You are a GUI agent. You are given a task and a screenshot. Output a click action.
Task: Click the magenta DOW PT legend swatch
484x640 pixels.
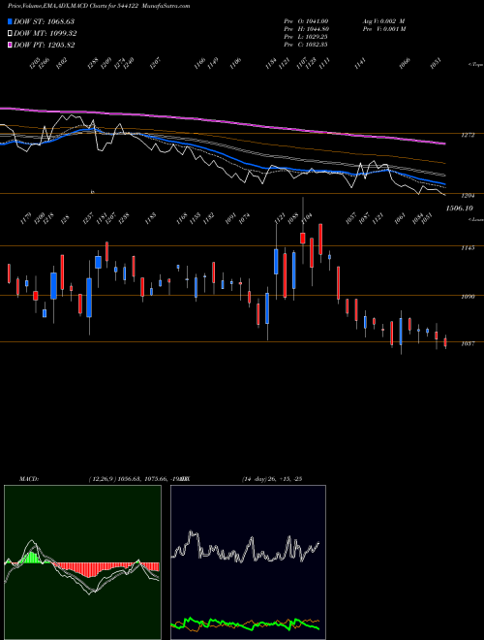tap(10, 46)
